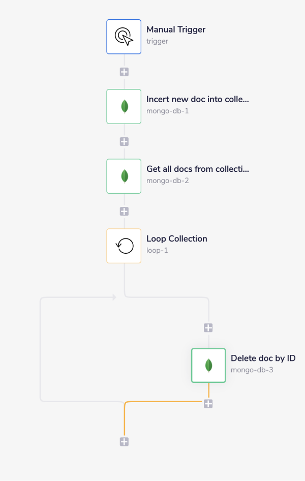Click the cursor icon inside Manual Trigger
The width and height of the screenshot is (305, 481).
(124, 37)
